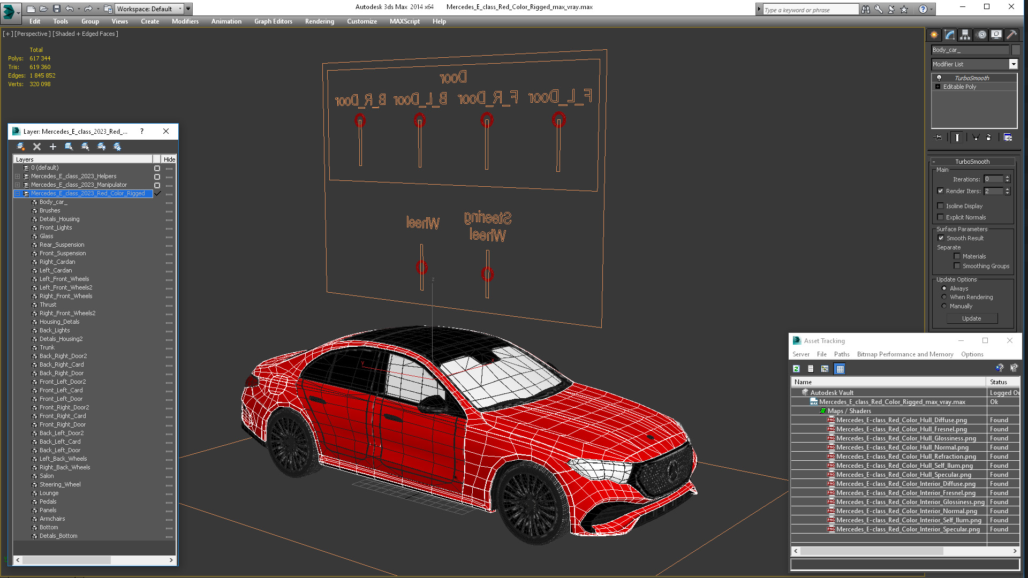
Task: Open the Paths menu in Asset Tracking
Action: (842, 354)
